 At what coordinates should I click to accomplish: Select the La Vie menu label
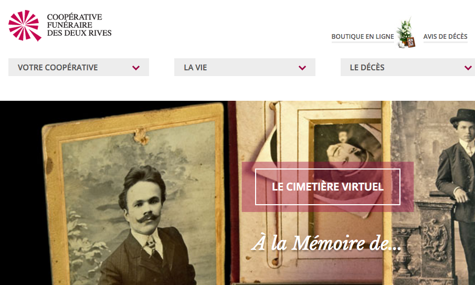click(x=195, y=67)
